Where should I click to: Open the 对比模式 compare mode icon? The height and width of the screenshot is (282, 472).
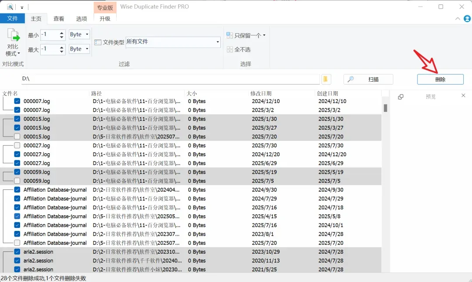pyautogui.click(x=13, y=35)
